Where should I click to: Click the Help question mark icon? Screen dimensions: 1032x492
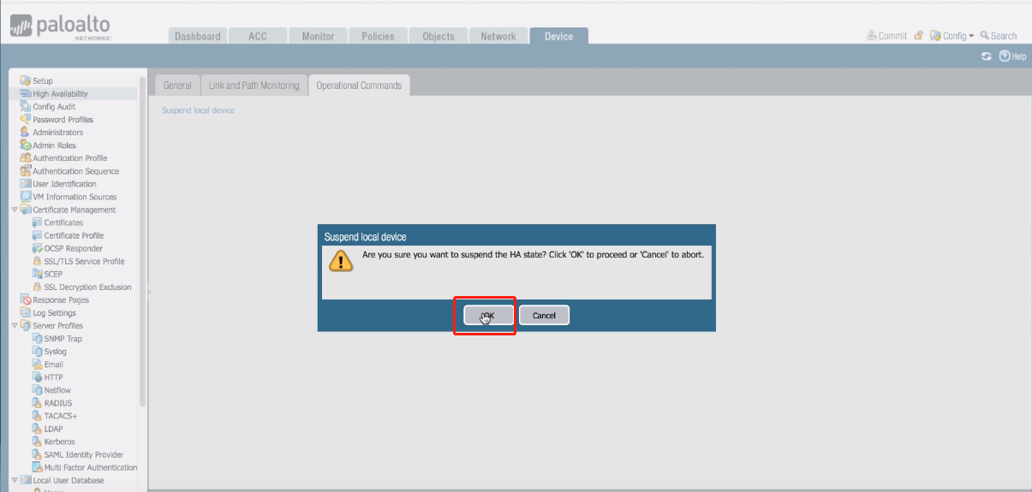click(x=1005, y=56)
